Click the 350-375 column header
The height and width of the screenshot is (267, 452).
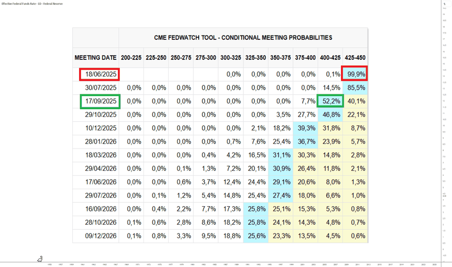280,58
